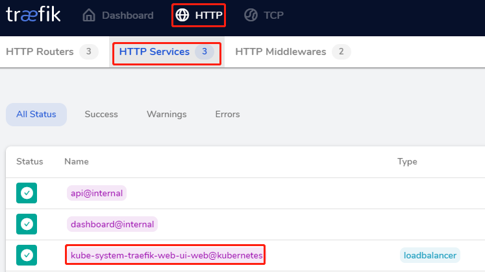
Task: Switch to the HTTP Services tab
Action: pos(167,52)
